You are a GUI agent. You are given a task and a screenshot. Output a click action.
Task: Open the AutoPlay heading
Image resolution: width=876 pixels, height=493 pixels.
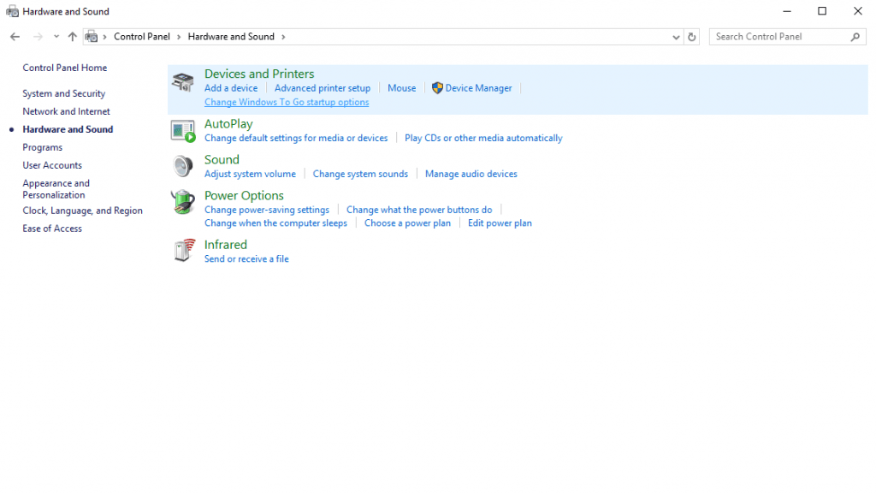[x=228, y=124]
